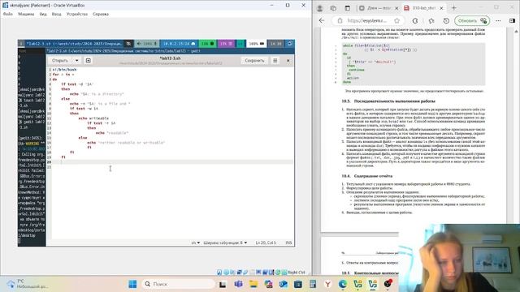This screenshot has height=292, width=520.
Task: Click the Right Ctrl host key indicator
Action: click(x=296, y=273)
